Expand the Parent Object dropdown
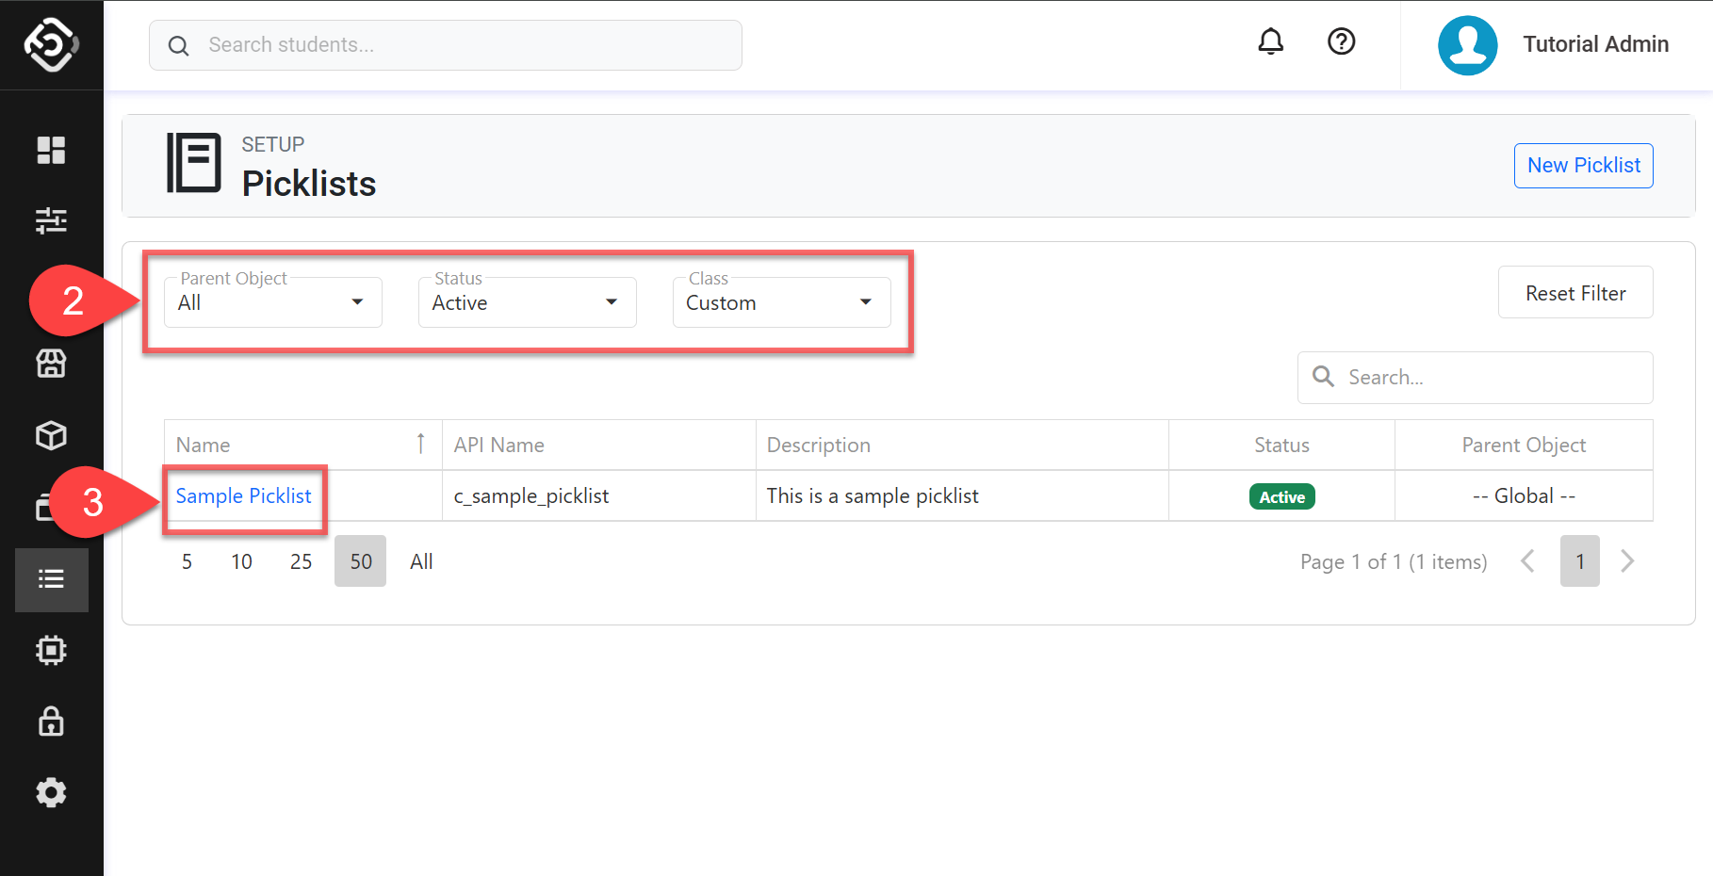 pyautogui.click(x=272, y=302)
